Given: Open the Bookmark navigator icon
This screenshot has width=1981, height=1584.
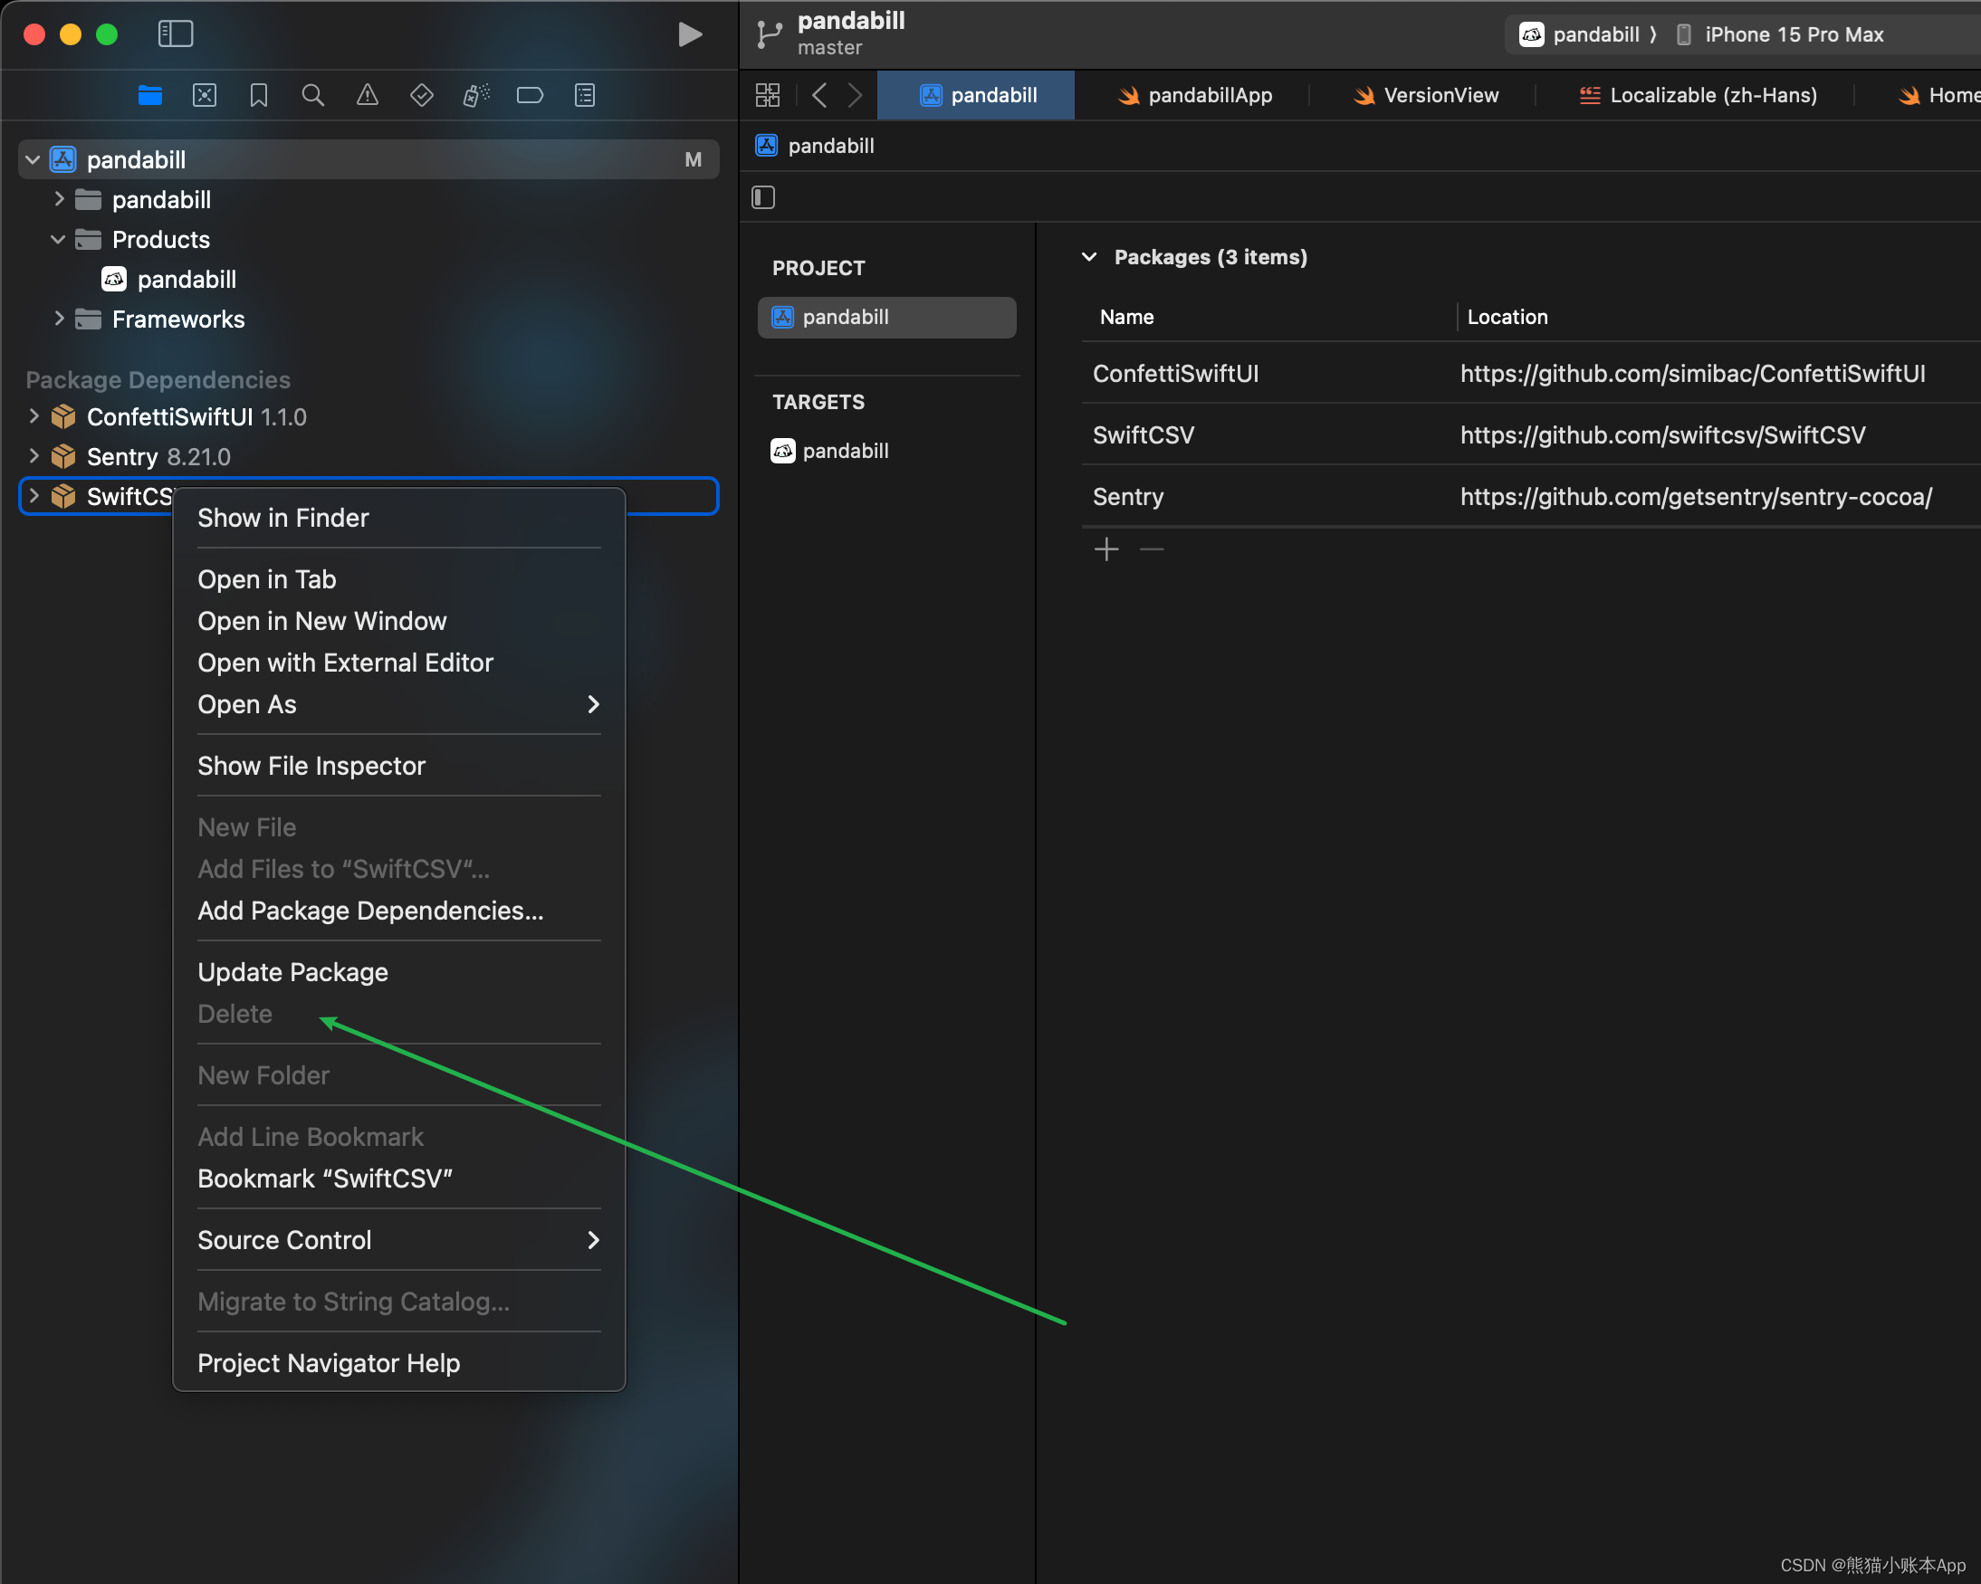Looking at the screenshot, I should click(x=259, y=96).
